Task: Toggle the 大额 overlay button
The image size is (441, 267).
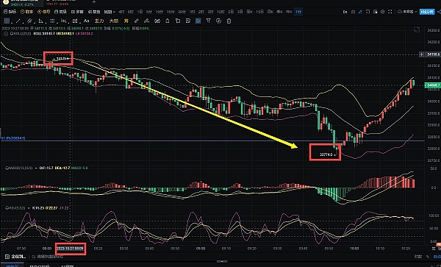Action: [x=114, y=21]
